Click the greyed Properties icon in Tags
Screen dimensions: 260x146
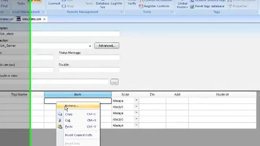click(230, 6)
